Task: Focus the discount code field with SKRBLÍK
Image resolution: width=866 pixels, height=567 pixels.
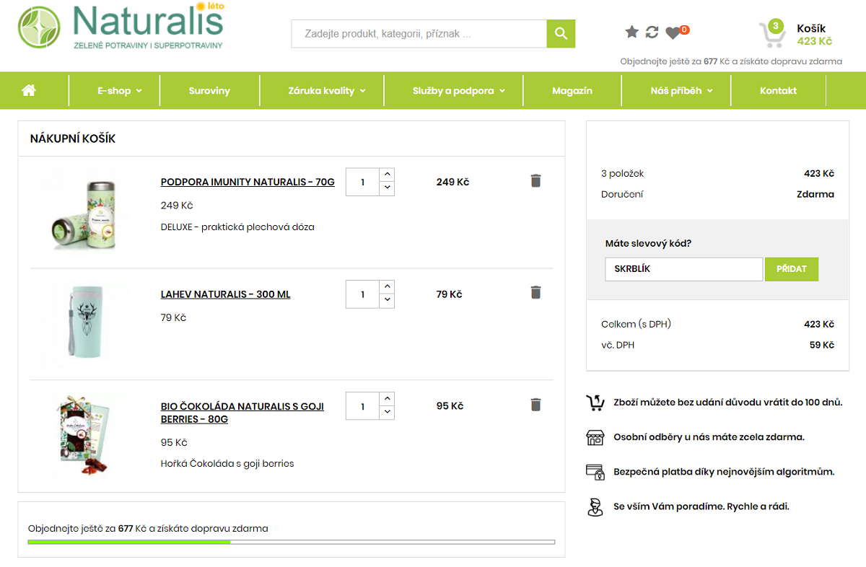Action: click(684, 269)
